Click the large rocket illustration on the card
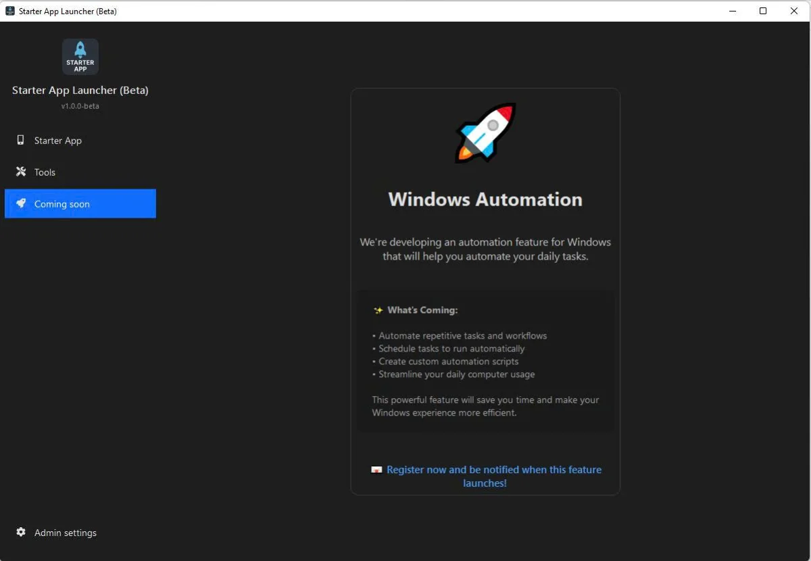 485,132
